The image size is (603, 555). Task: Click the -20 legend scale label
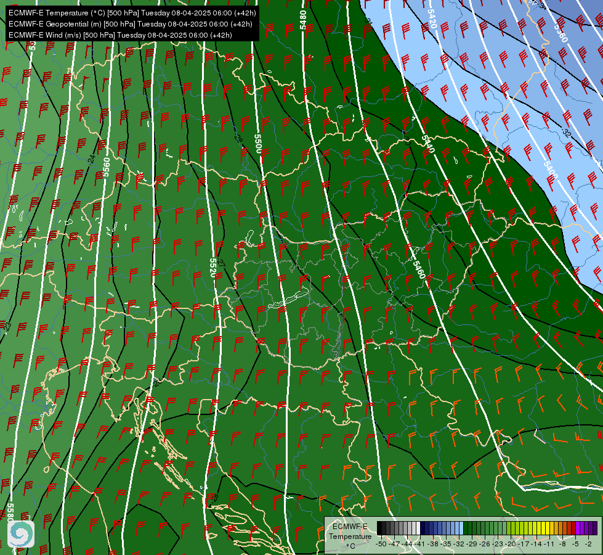(511, 545)
